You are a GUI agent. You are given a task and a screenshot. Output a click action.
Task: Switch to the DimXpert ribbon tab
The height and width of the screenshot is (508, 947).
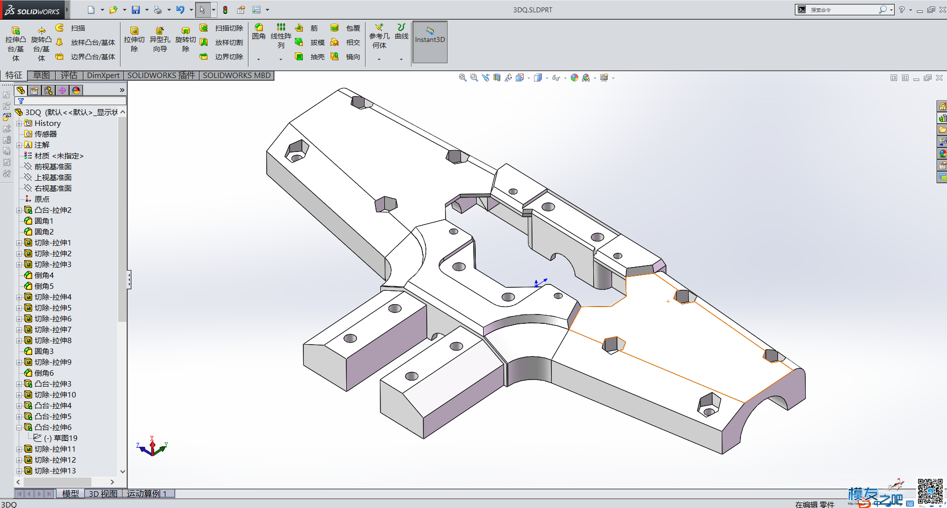coord(103,75)
